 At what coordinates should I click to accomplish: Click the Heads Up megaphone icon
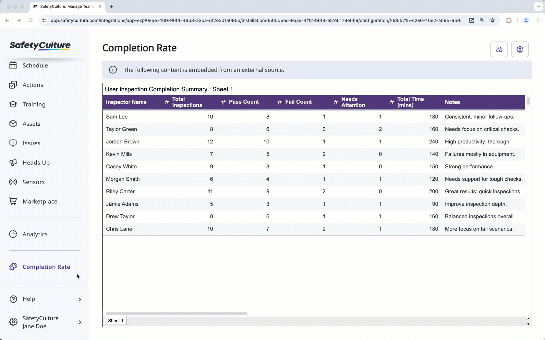[x=13, y=163]
